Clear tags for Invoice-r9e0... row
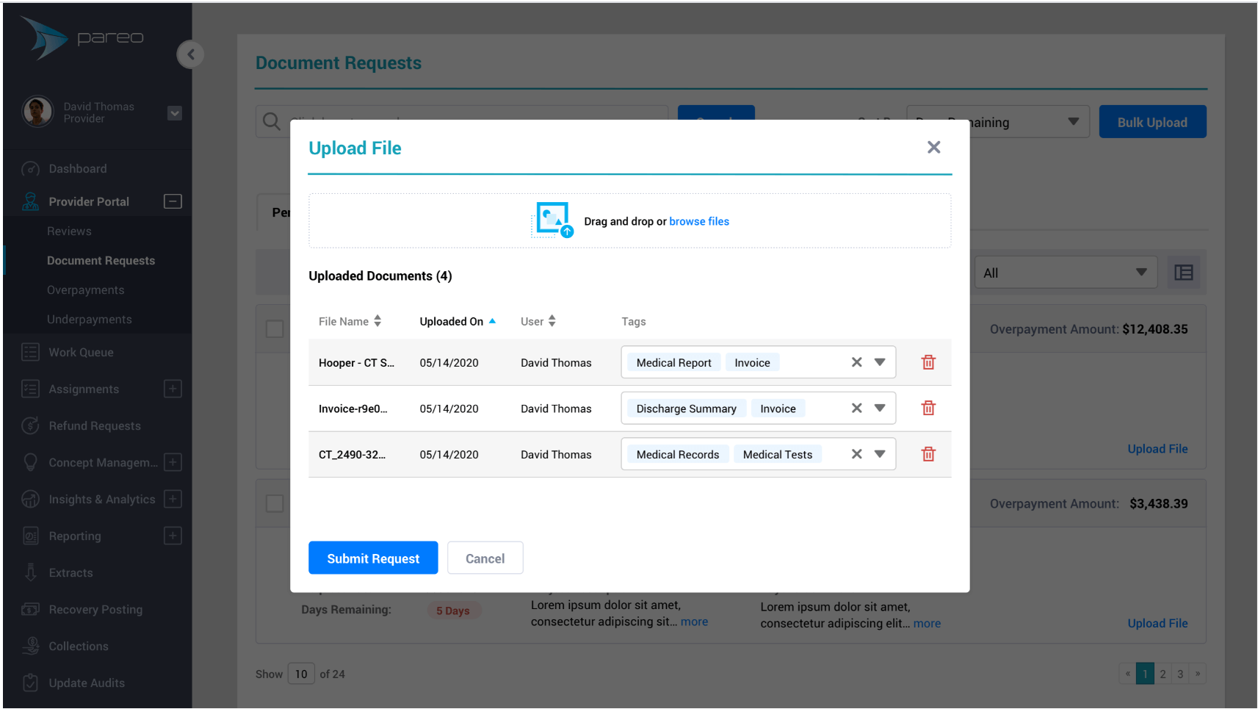This screenshot has height=709, width=1258. [x=856, y=408]
